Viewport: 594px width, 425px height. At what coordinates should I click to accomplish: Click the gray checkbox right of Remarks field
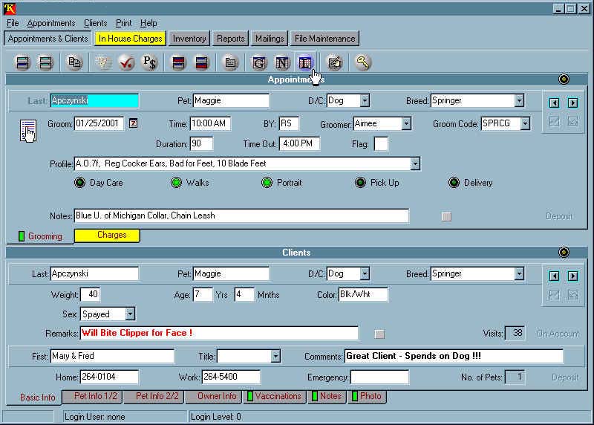[x=379, y=334]
